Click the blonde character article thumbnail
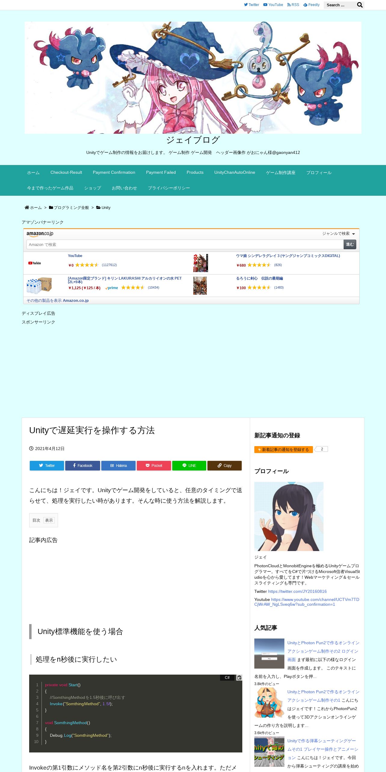This screenshot has height=772, width=386. point(269,703)
